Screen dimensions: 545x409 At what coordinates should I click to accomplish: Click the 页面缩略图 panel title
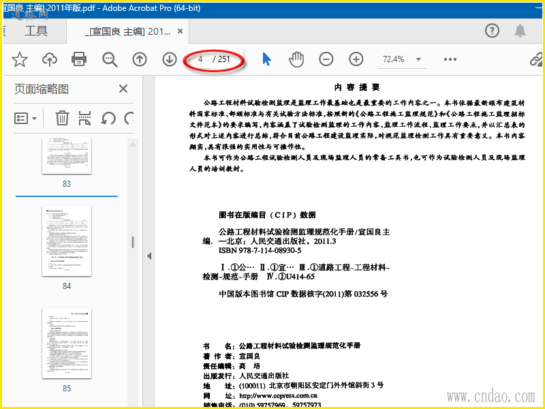pyautogui.click(x=42, y=89)
